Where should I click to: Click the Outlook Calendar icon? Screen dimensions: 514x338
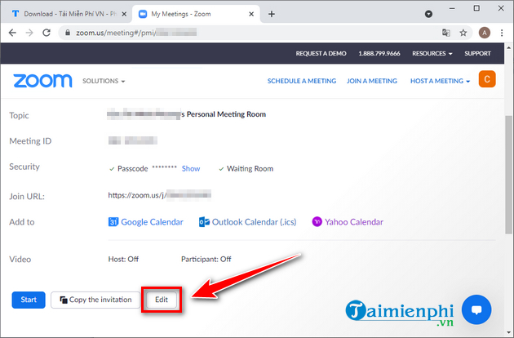pyautogui.click(x=204, y=222)
